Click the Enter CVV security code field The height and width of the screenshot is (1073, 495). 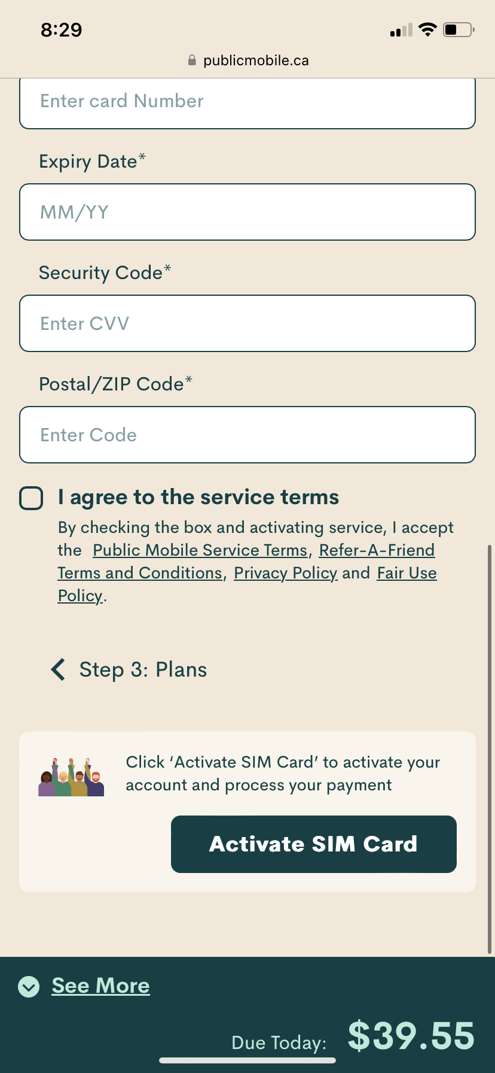click(247, 323)
